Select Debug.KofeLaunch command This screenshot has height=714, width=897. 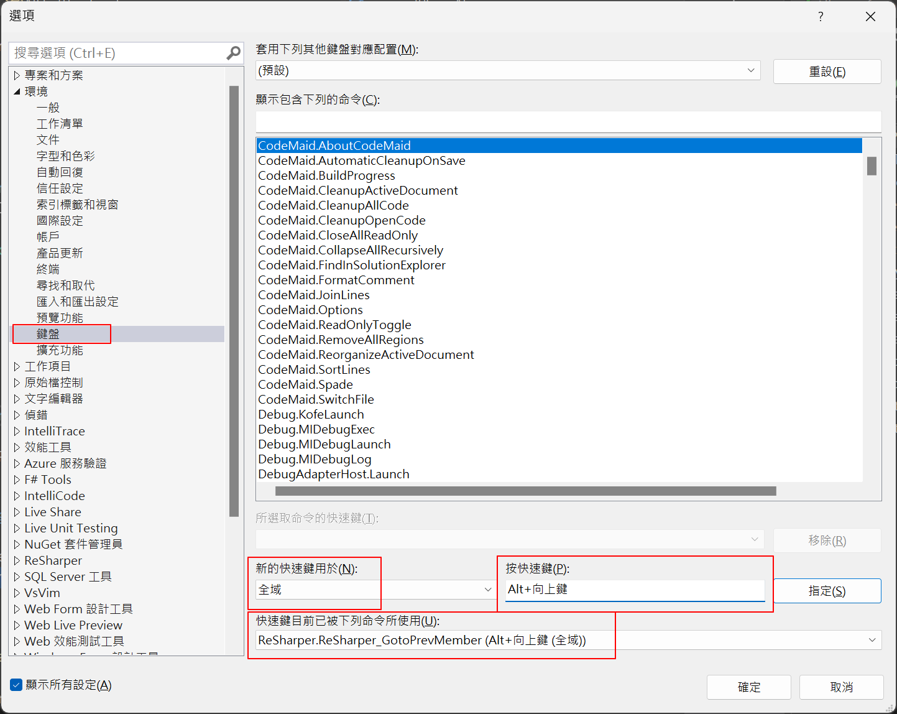click(311, 414)
